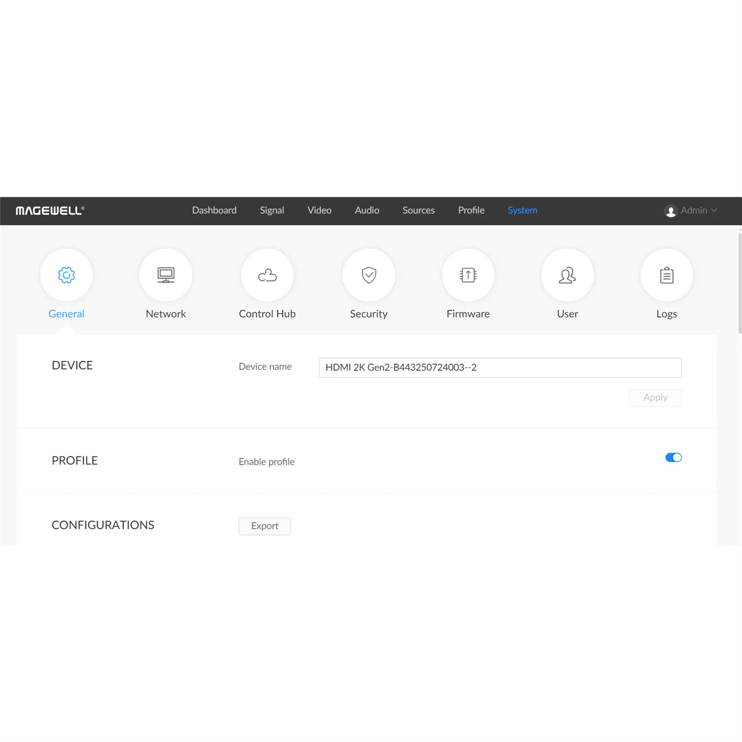This screenshot has height=742, width=742.
Task: Switch to the Dashboard tab
Action: 214,210
